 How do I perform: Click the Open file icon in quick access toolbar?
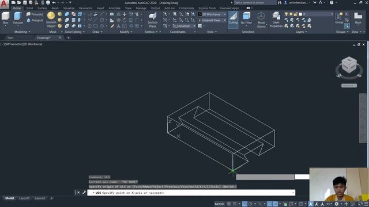point(19,2)
